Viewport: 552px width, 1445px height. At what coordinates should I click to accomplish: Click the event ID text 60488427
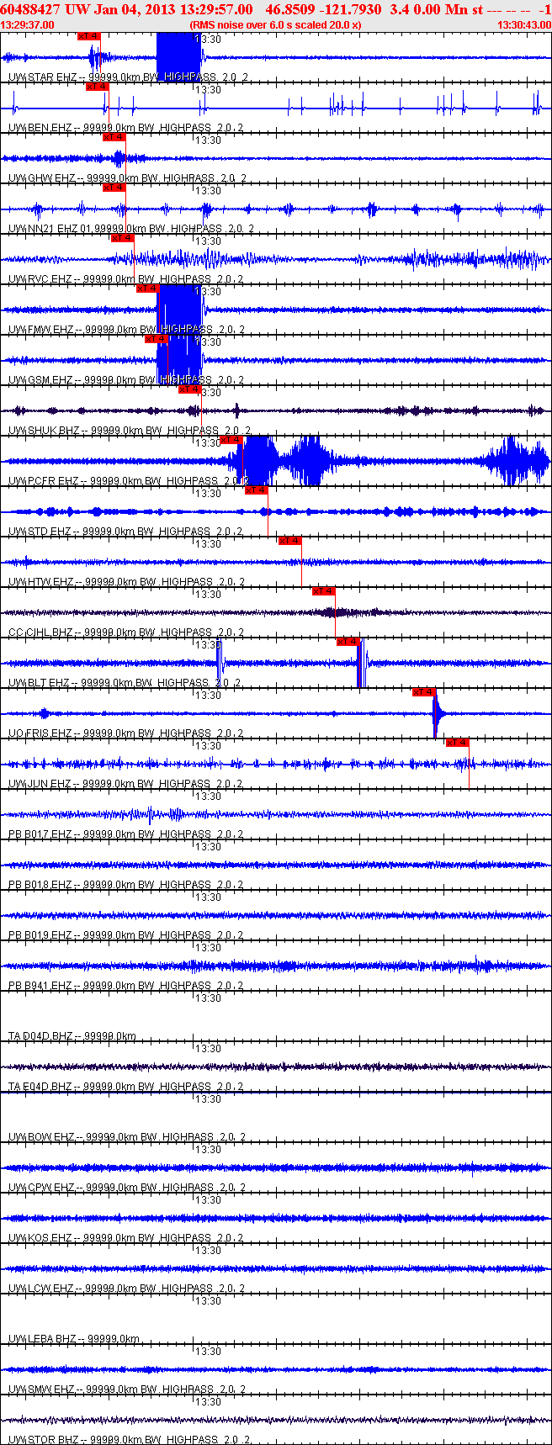pyautogui.click(x=30, y=9)
